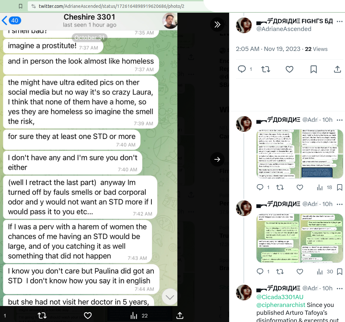Open more options on first reply tweet

339,120
